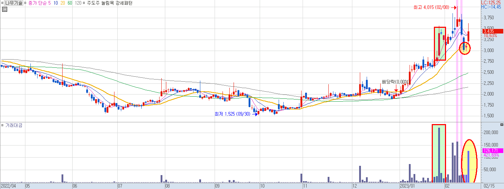Click the 주도주 눌림목 강세패턴 indicator label
This screenshot has width=504, height=189.
click(x=109, y=3)
